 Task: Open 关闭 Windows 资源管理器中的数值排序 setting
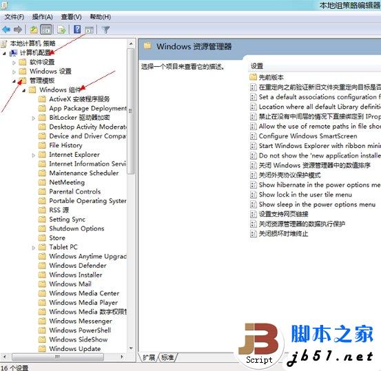click(314, 165)
